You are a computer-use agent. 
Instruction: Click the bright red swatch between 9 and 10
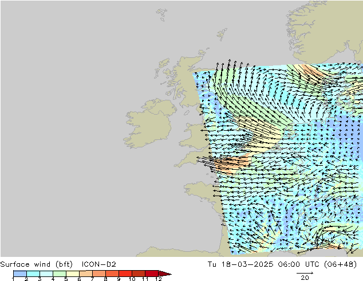coord(125,274)
